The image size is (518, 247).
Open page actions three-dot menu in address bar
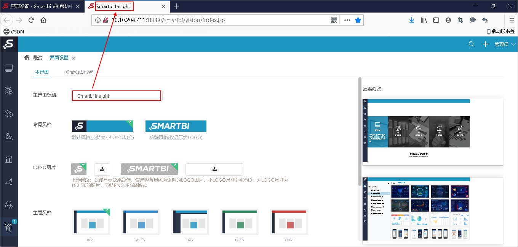tap(347, 20)
